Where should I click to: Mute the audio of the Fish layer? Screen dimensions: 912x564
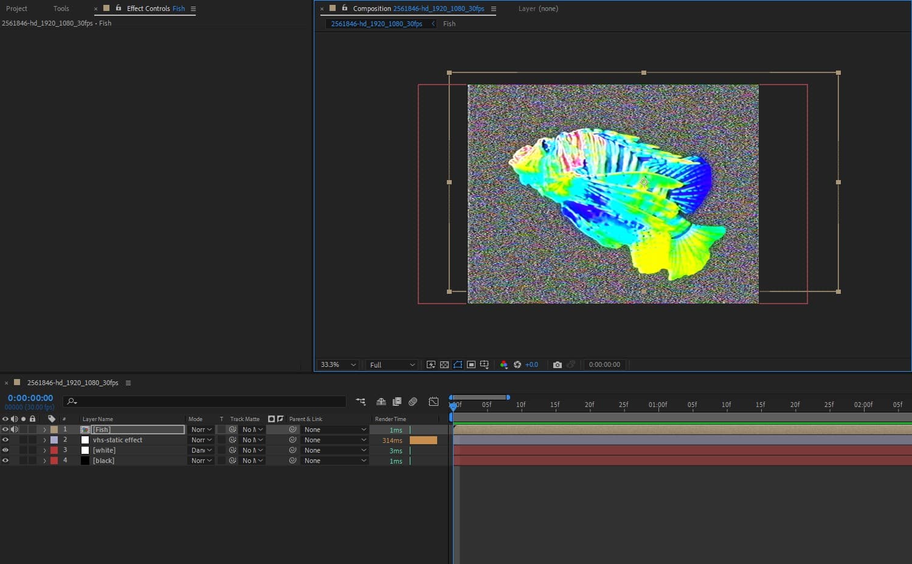tap(15, 430)
